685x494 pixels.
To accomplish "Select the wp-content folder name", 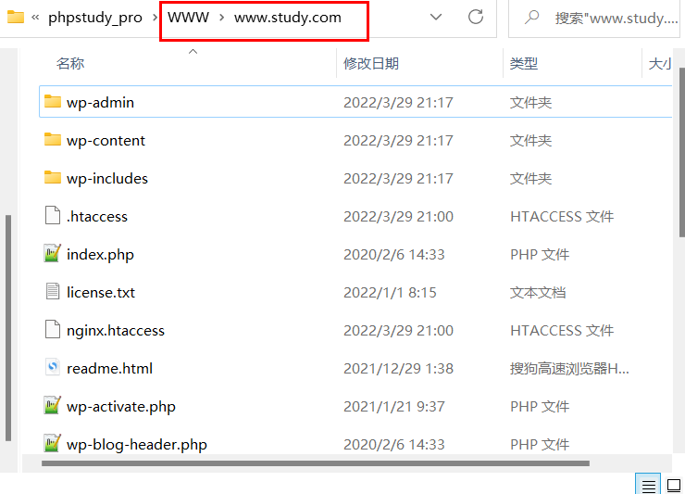I will [106, 141].
